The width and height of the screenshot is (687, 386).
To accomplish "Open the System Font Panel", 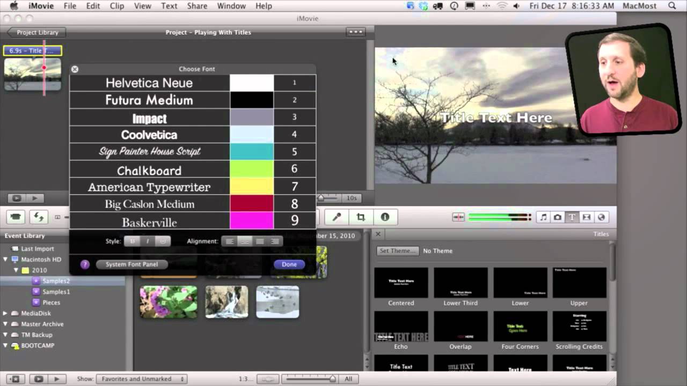I will pyautogui.click(x=132, y=264).
